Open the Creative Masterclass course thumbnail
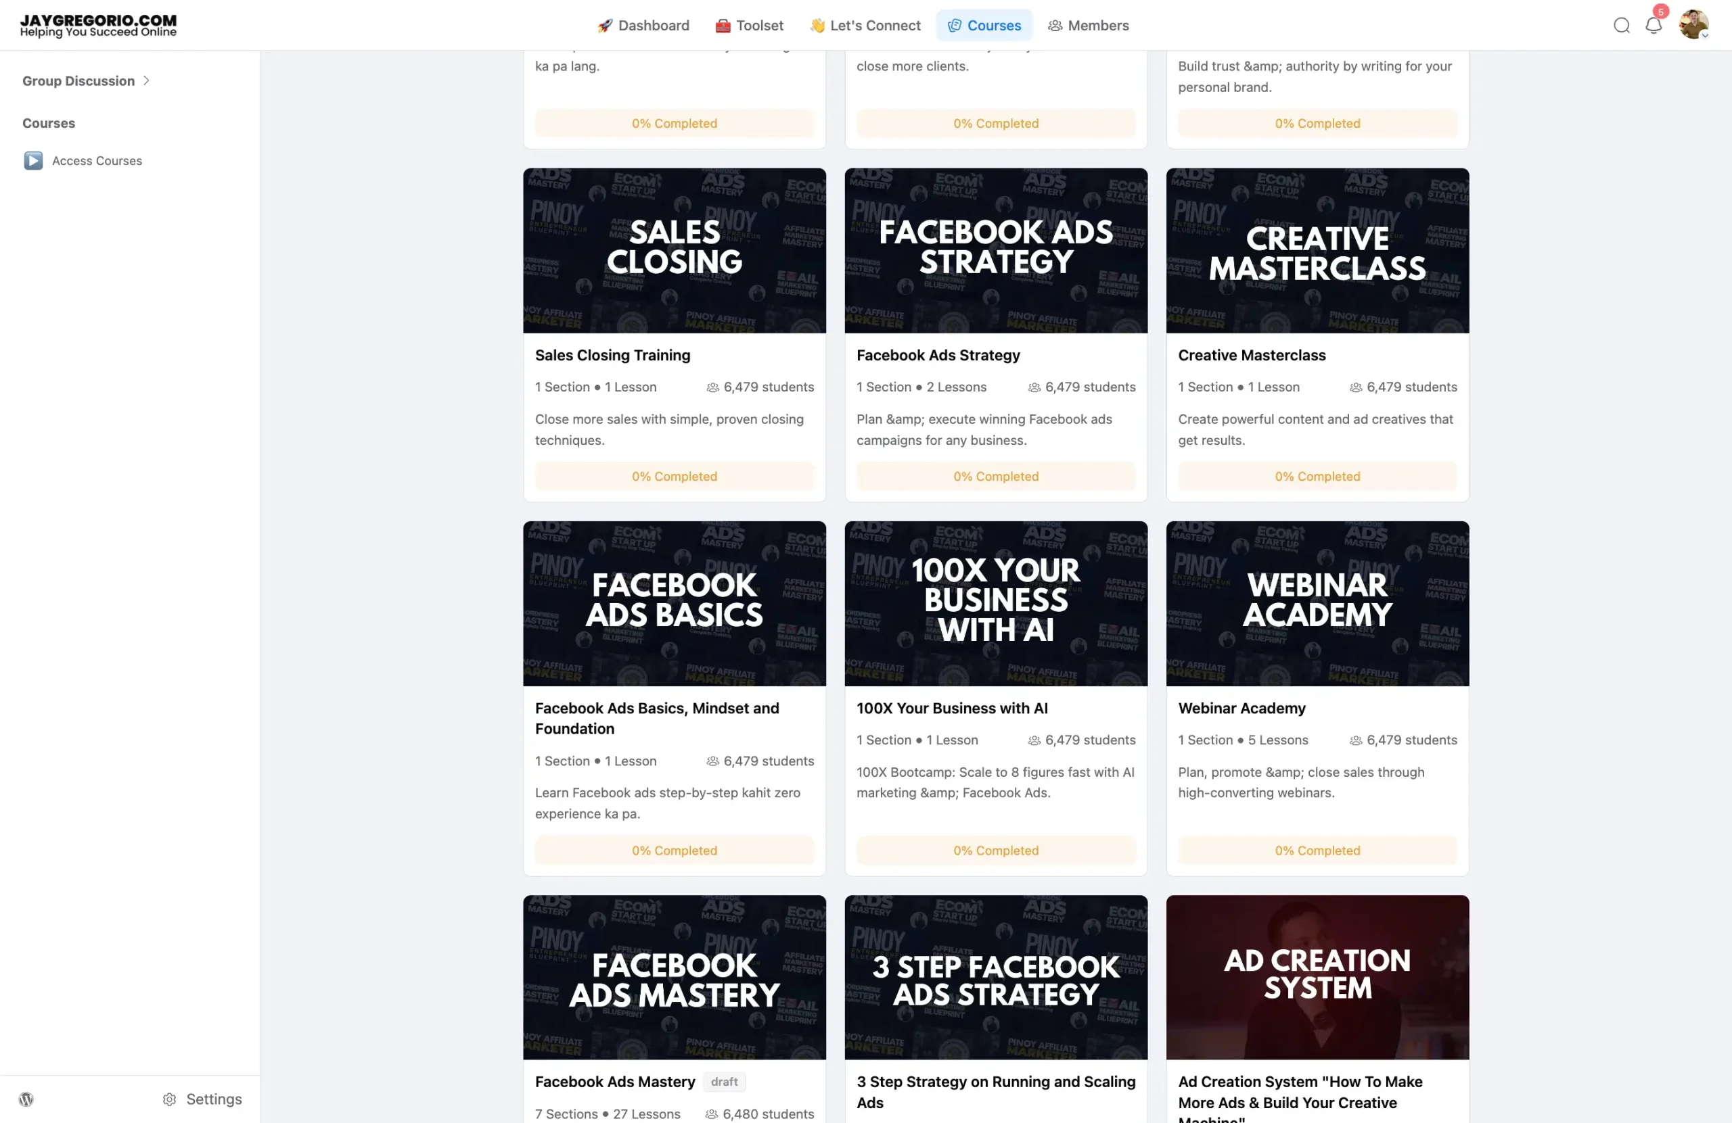 [1317, 251]
